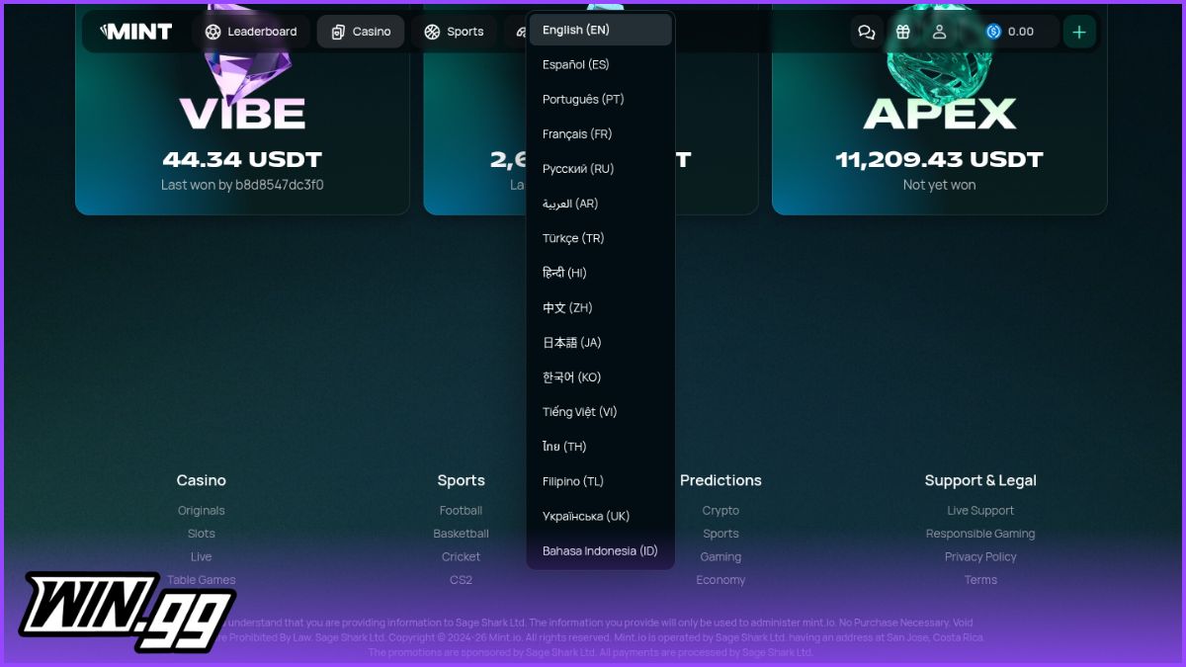Select Tiếng Việt (VI) language

pyautogui.click(x=601, y=412)
